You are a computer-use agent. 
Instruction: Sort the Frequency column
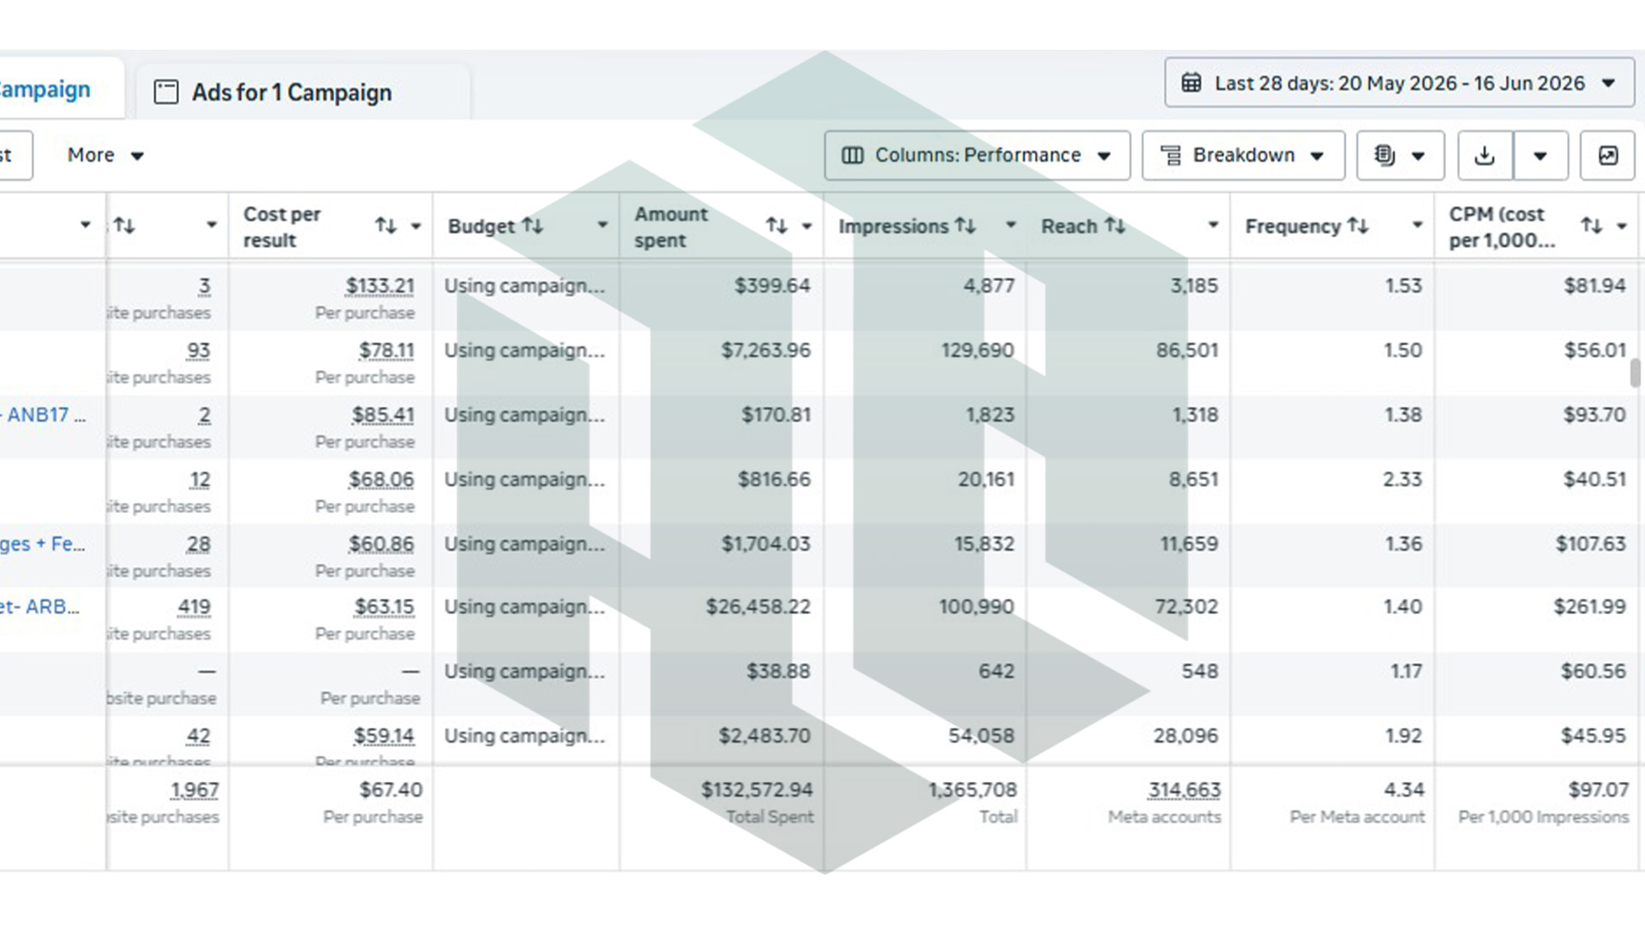(x=1357, y=225)
